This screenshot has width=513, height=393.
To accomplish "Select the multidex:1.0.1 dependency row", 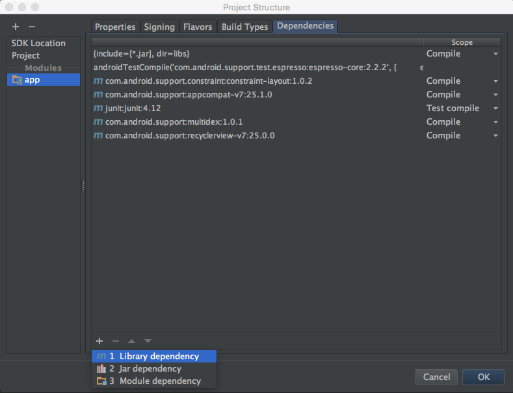I will [174, 122].
